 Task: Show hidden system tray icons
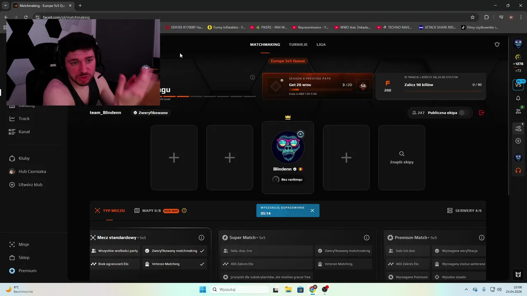tap(466, 289)
